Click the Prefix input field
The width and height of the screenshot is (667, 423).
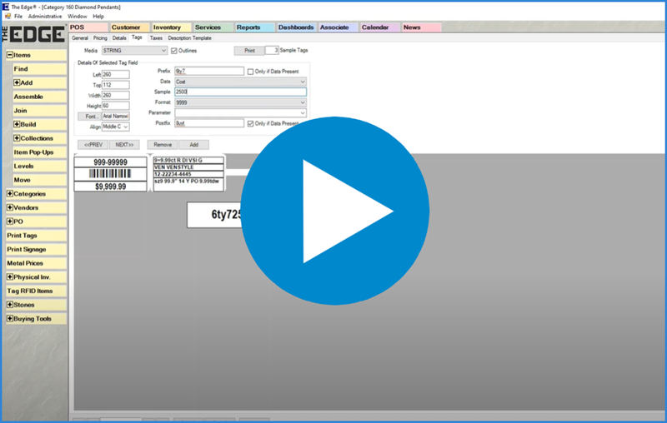(209, 71)
